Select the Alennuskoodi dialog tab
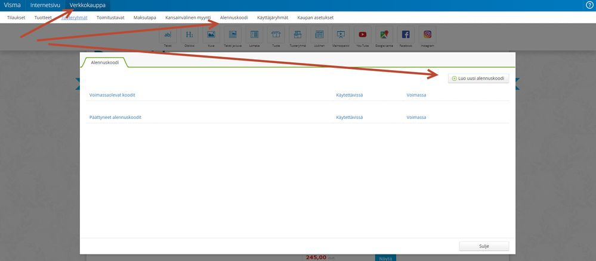 tap(105, 62)
